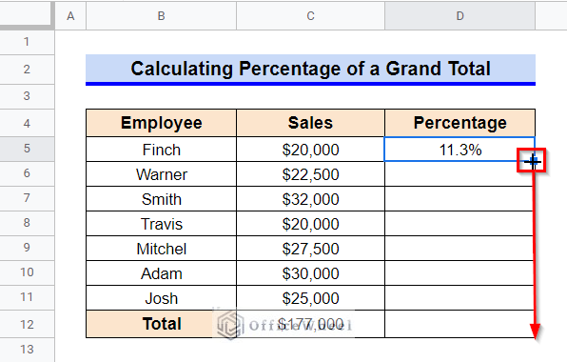Image resolution: width=567 pixels, height=362 pixels.
Task: Click the empty percentage cell in Total row
Action: [x=459, y=324]
